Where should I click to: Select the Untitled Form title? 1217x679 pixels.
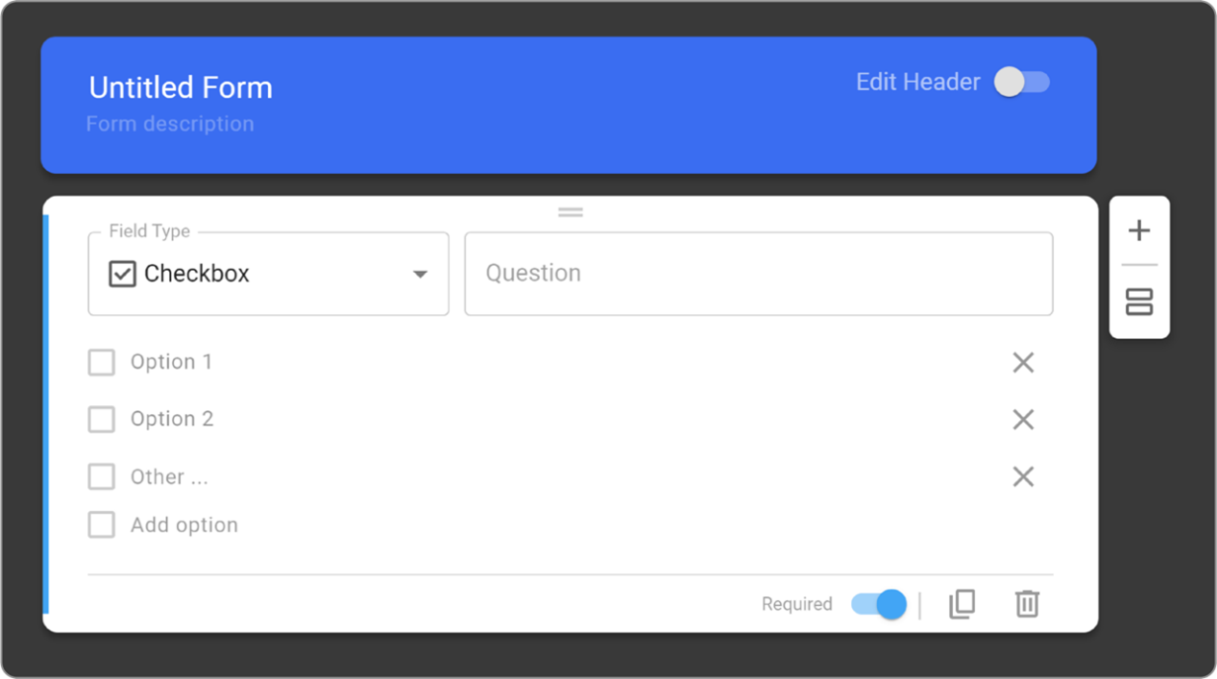click(x=181, y=88)
